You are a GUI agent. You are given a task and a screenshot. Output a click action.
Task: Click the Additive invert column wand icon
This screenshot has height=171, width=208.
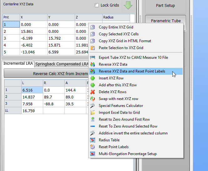pyautogui.click(x=93, y=133)
